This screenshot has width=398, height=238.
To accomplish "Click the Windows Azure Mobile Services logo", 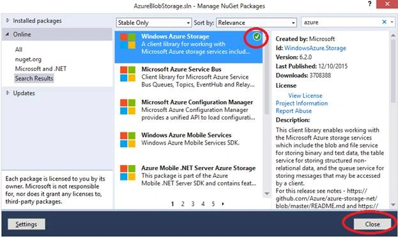I will point(128,139).
